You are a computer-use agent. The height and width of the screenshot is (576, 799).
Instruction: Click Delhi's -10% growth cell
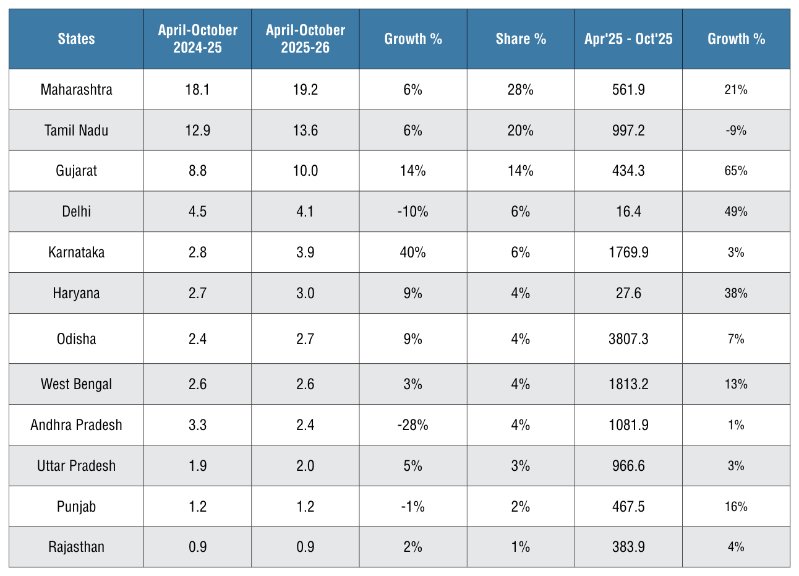[x=413, y=212]
